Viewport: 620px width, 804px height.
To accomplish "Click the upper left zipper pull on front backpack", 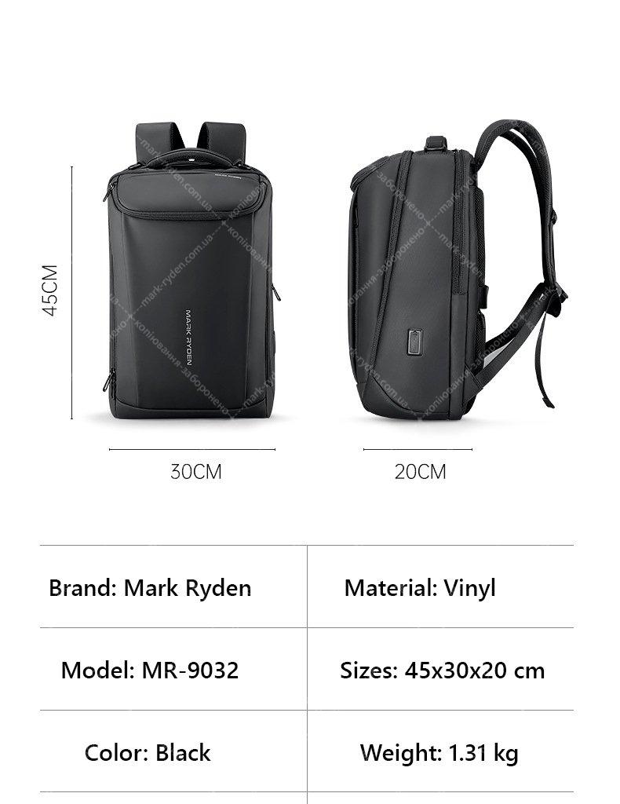I will tap(107, 193).
